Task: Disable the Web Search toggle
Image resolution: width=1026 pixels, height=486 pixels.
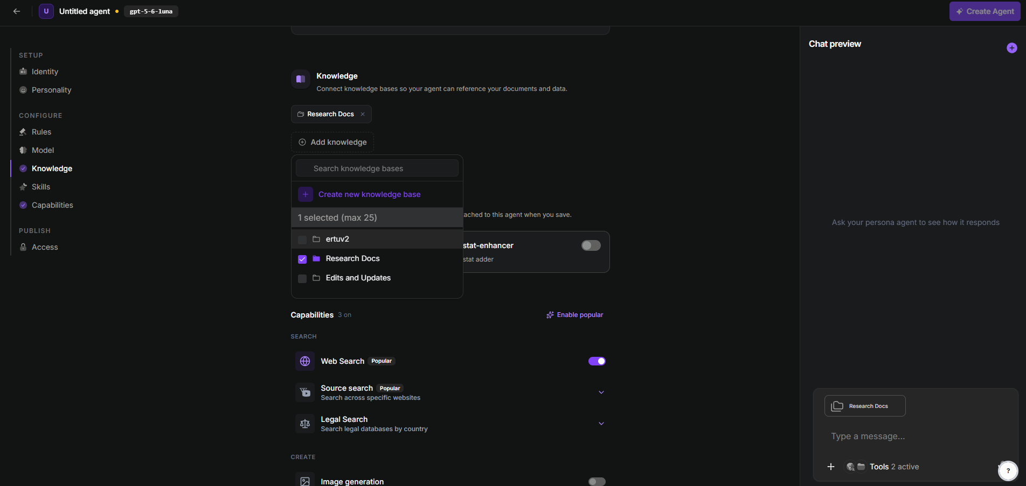Action: click(x=597, y=361)
